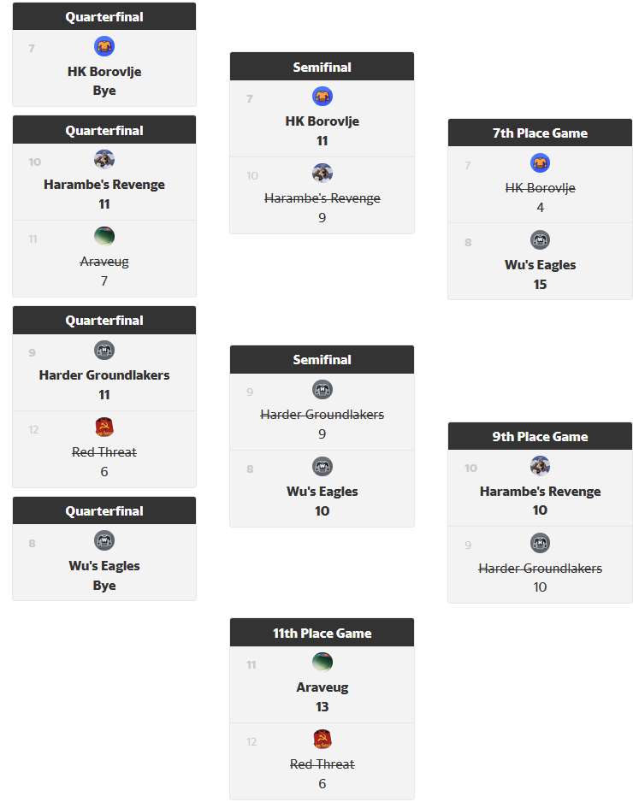633x802 pixels.
Task: Click Araveug's green logo in the Quarterfinal box
Action: click(104, 237)
